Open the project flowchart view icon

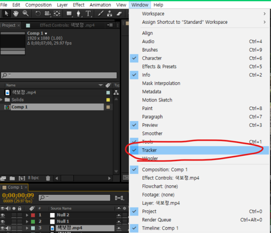pyautogui.click(x=116, y=93)
